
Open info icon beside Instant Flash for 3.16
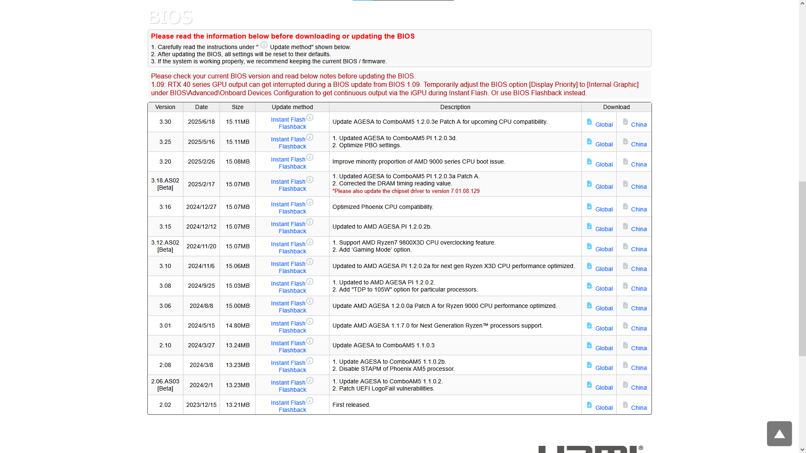(310, 202)
